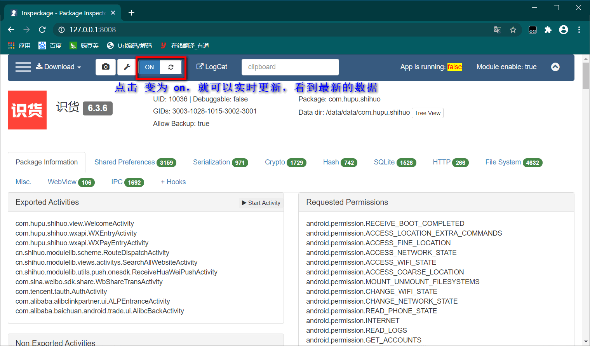Expand the Download dropdown
The width and height of the screenshot is (590, 346).
[x=59, y=67]
